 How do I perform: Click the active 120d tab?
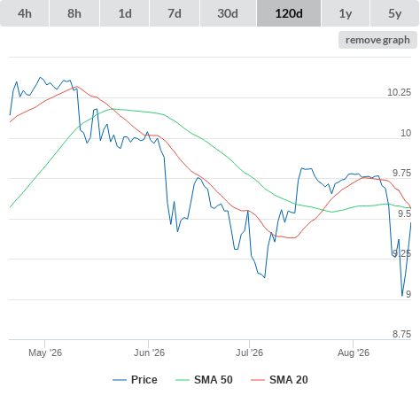[x=289, y=13]
